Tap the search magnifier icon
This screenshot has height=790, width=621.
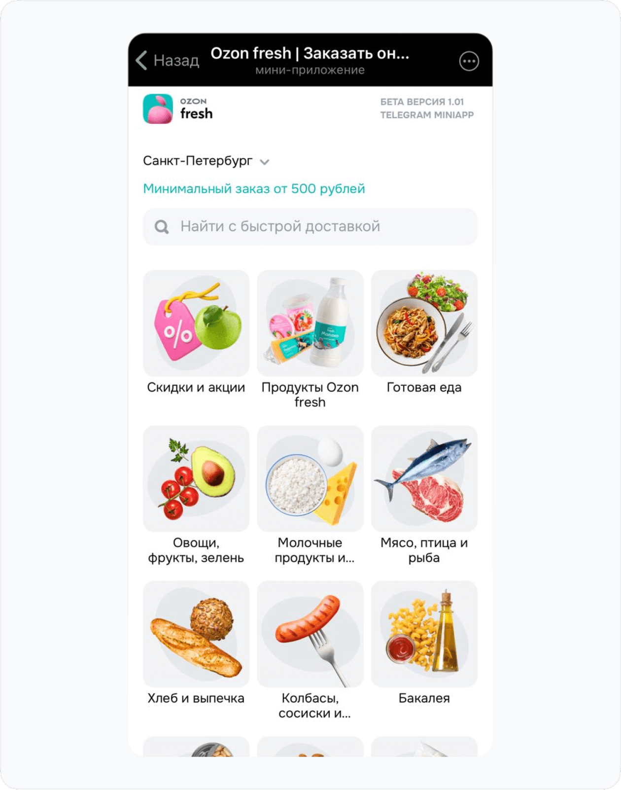[x=162, y=227]
